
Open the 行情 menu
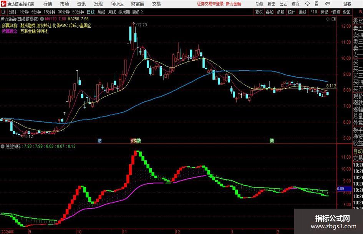(48, 4)
